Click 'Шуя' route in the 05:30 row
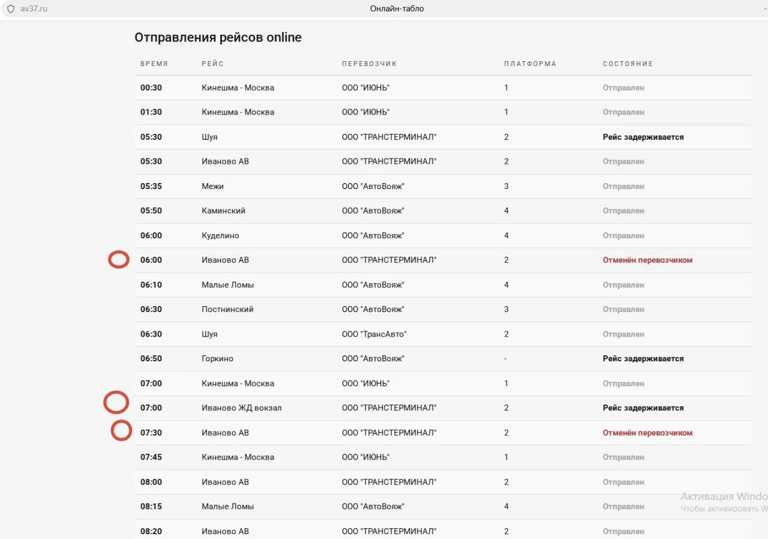This screenshot has height=539, width=768. 209,137
